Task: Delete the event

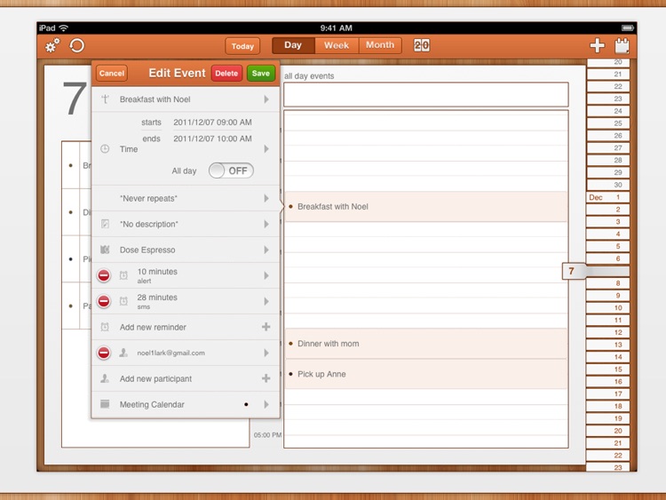Action: pos(226,73)
